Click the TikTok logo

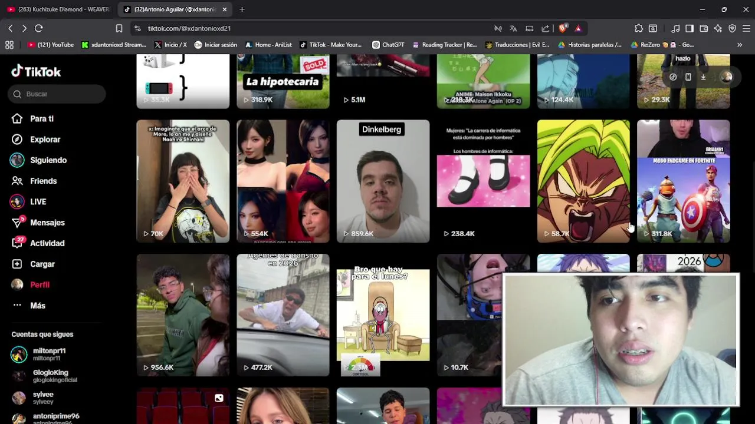[36, 71]
